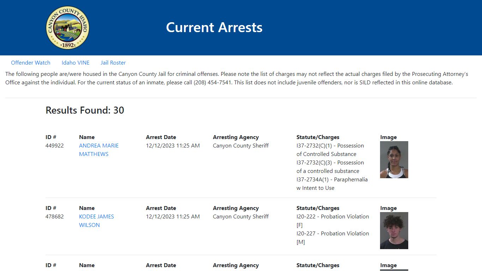This screenshot has width=482, height=271.
Task: Open Kodee James Wilson record link
Action: [x=96, y=221]
